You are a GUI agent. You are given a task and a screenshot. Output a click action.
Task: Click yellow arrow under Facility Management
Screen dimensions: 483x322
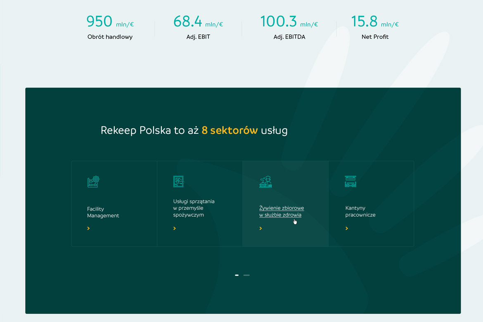(x=88, y=228)
